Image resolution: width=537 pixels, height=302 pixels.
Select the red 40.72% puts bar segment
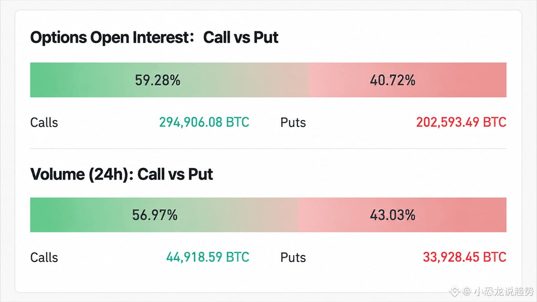click(407, 80)
